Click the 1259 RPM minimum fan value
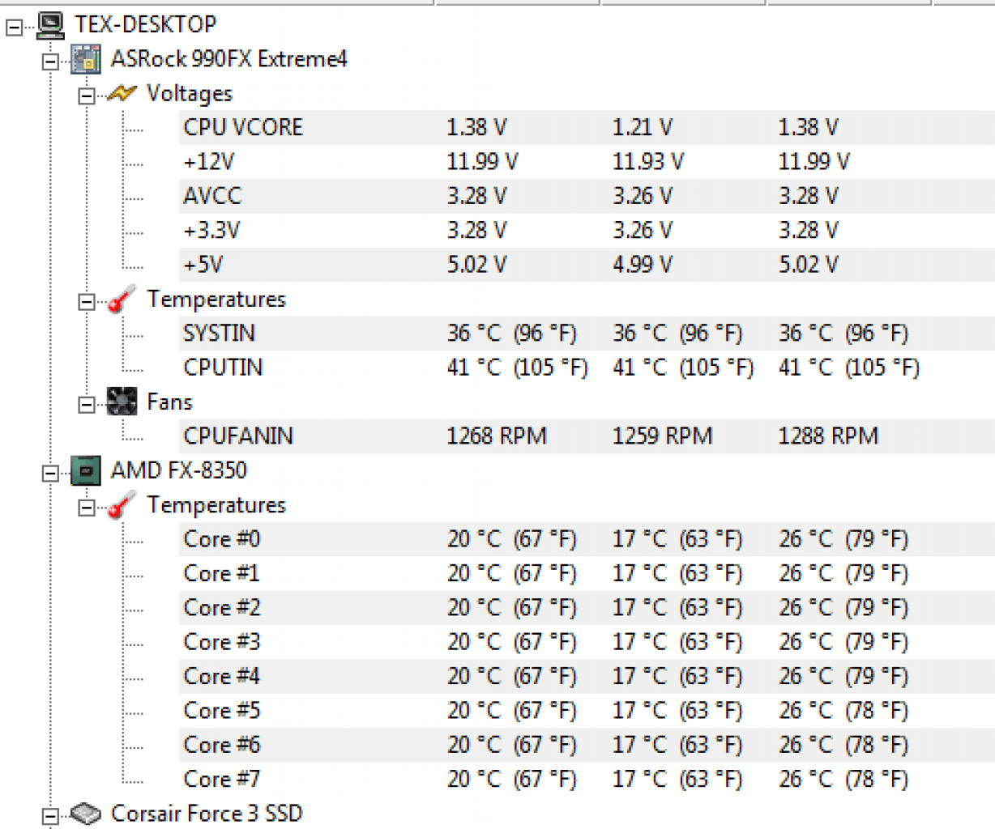 pos(663,436)
